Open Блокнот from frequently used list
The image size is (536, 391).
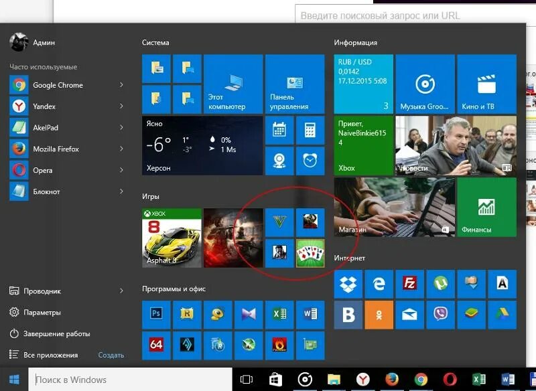(66, 191)
